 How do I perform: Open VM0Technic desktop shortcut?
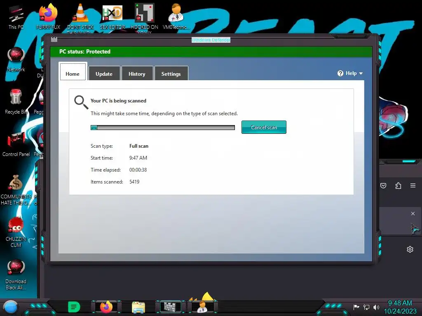point(176,17)
